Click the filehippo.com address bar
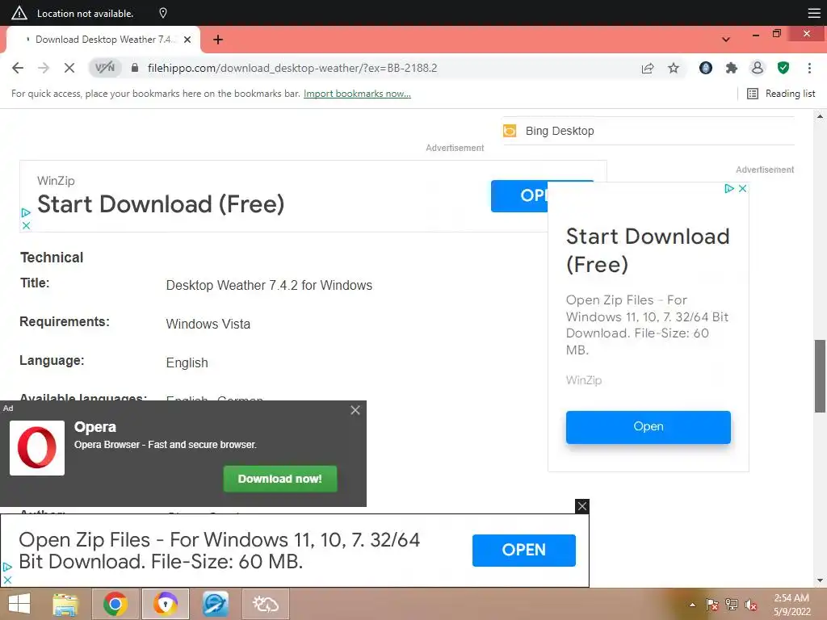 pyautogui.click(x=292, y=68)
